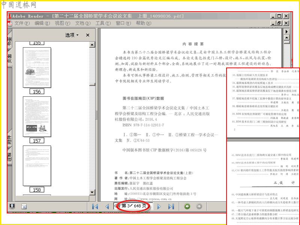Maximize the Adobe Reader window

(279, 16)
